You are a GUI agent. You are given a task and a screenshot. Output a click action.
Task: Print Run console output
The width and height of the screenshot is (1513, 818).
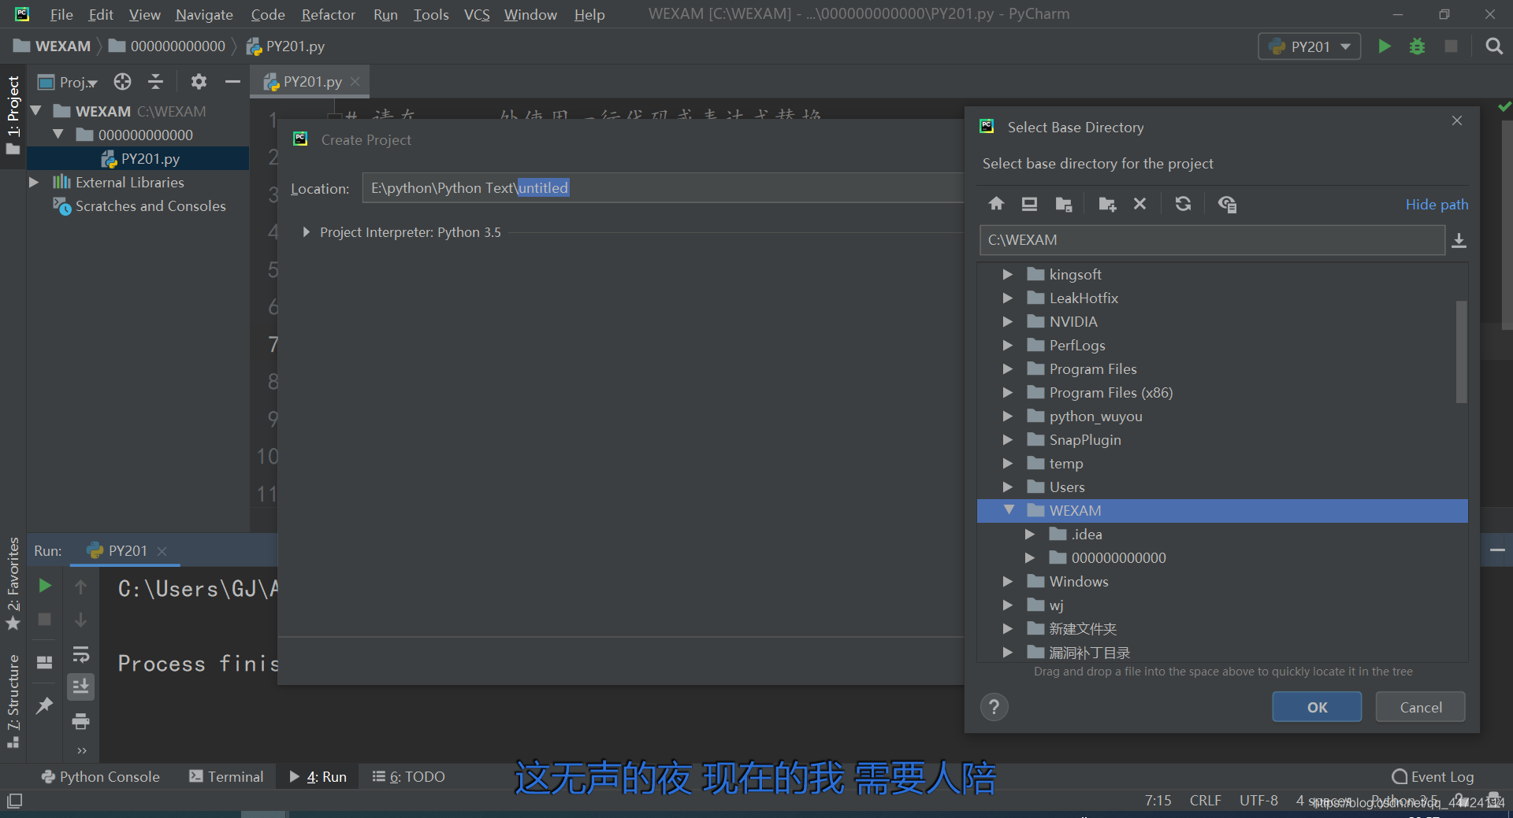80,721
